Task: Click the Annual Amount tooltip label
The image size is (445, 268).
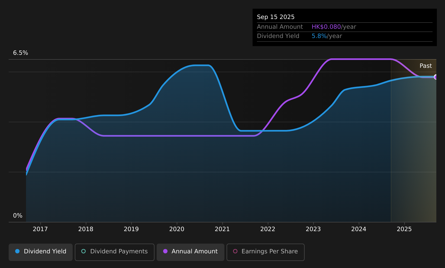Action: (x=280, y=27)
